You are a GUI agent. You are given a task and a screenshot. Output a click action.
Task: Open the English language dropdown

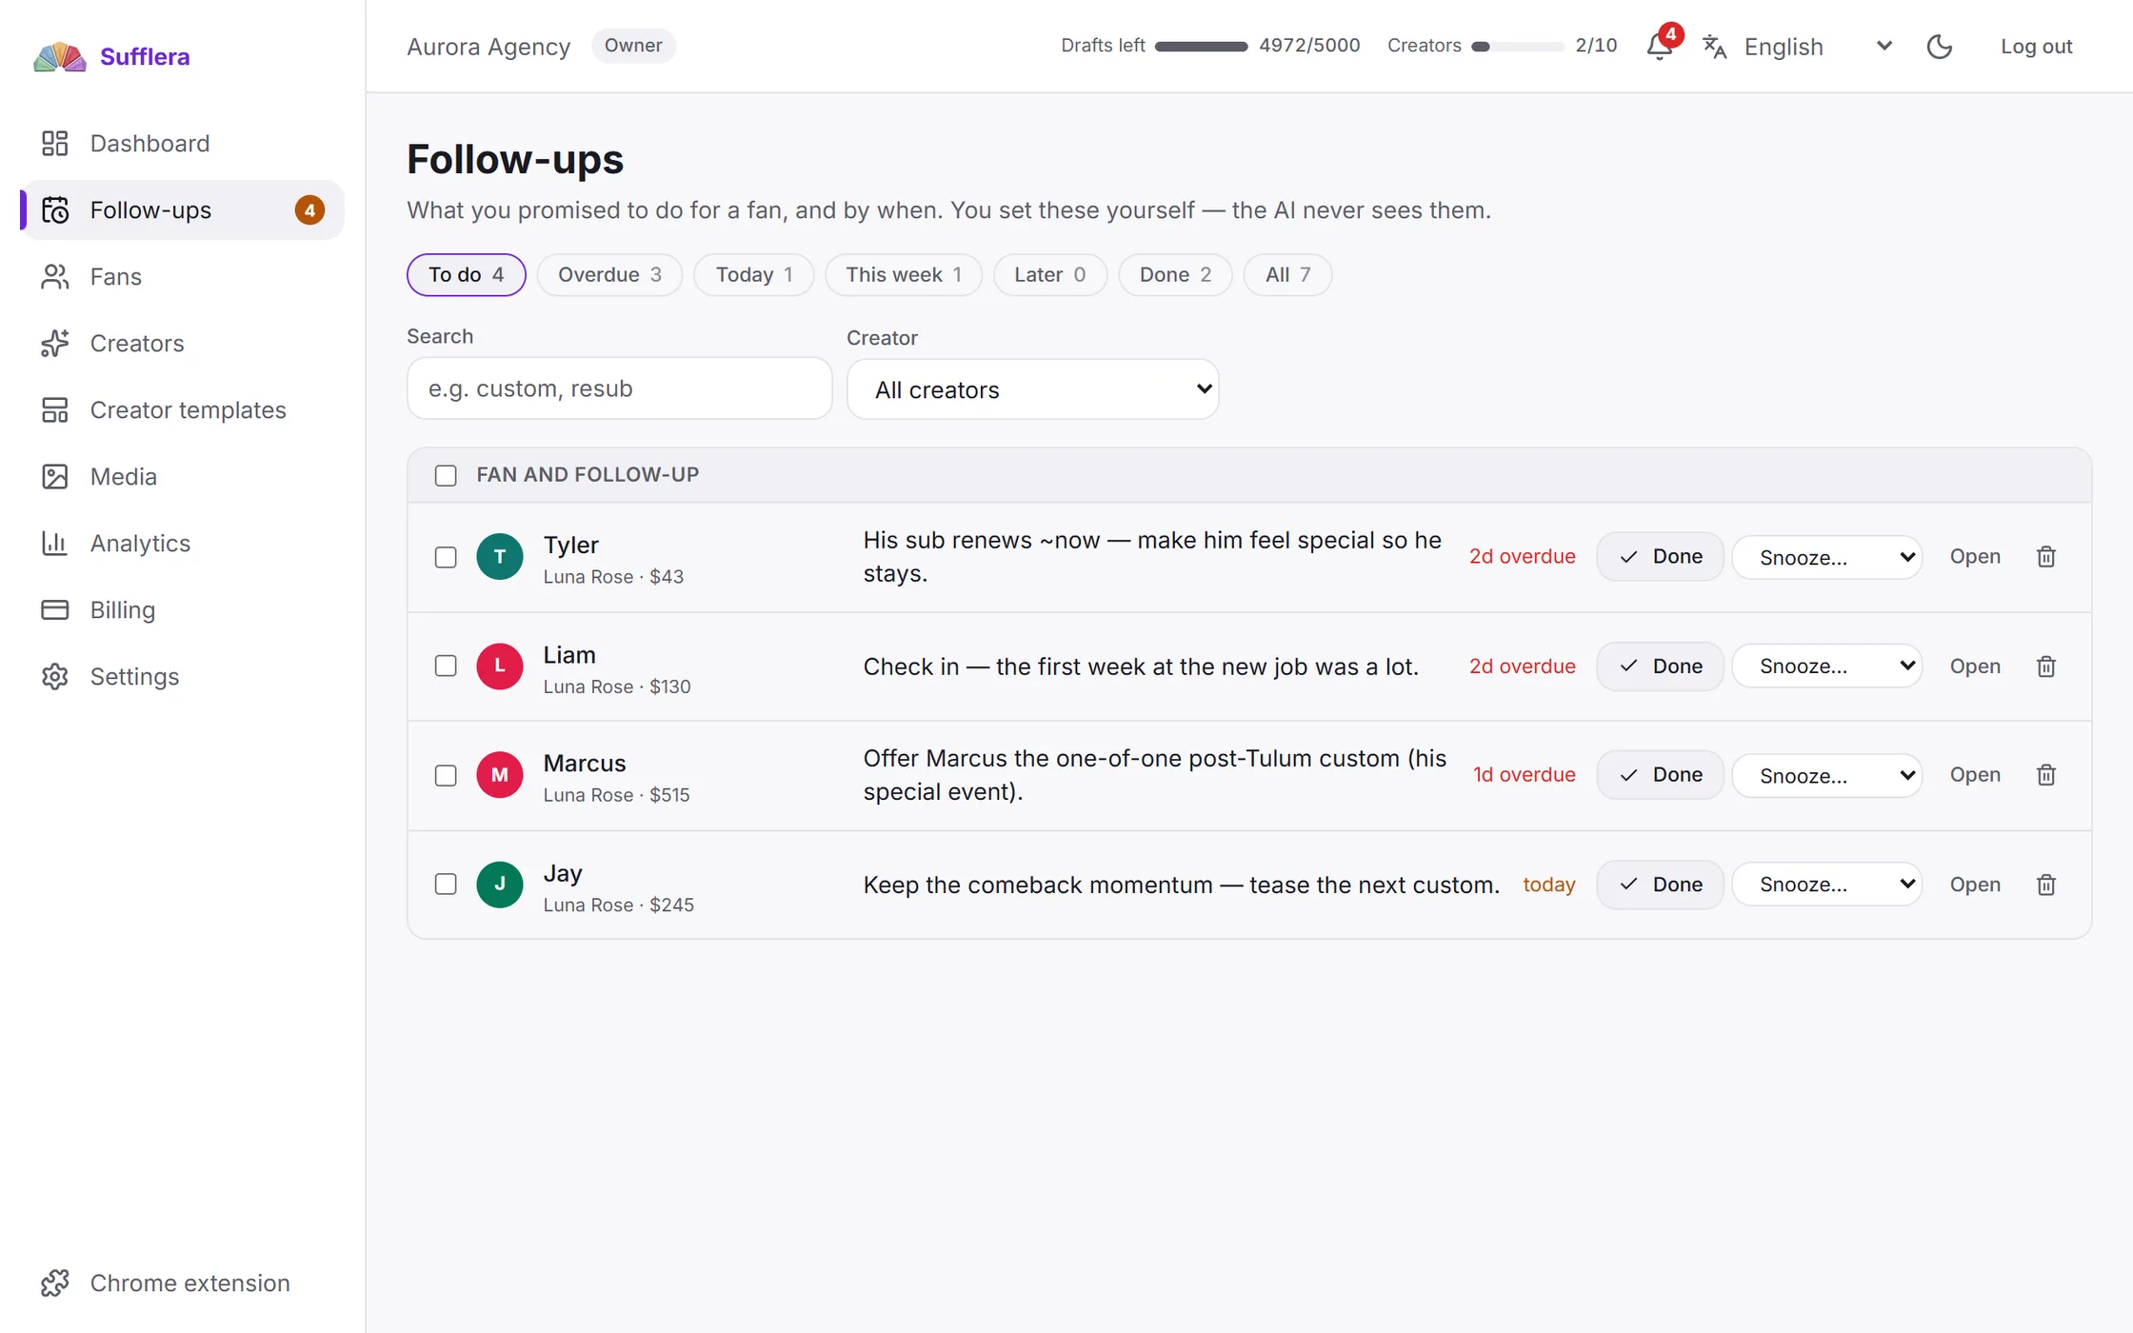point(1798,47)
